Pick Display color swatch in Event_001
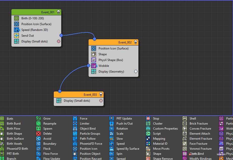Image resolution: width=233 pixels, height=160 pixels. (x=59, y=41)
